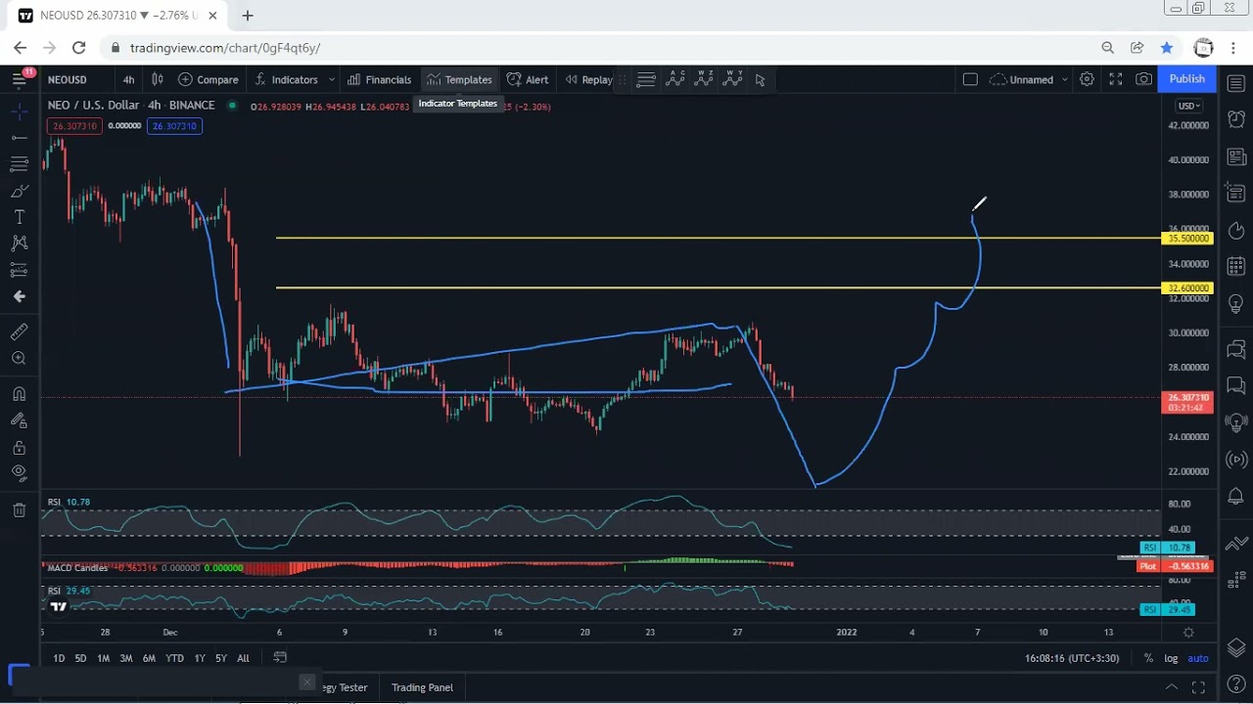This screenshot has width=1253, height=704.
Task: Open the notifications bell icon
Action: (1236, 497)
